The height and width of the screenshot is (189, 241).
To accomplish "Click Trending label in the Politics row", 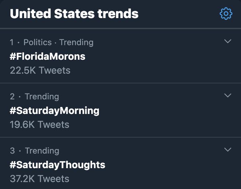I will pyautogui.click(x=76, y=42).
